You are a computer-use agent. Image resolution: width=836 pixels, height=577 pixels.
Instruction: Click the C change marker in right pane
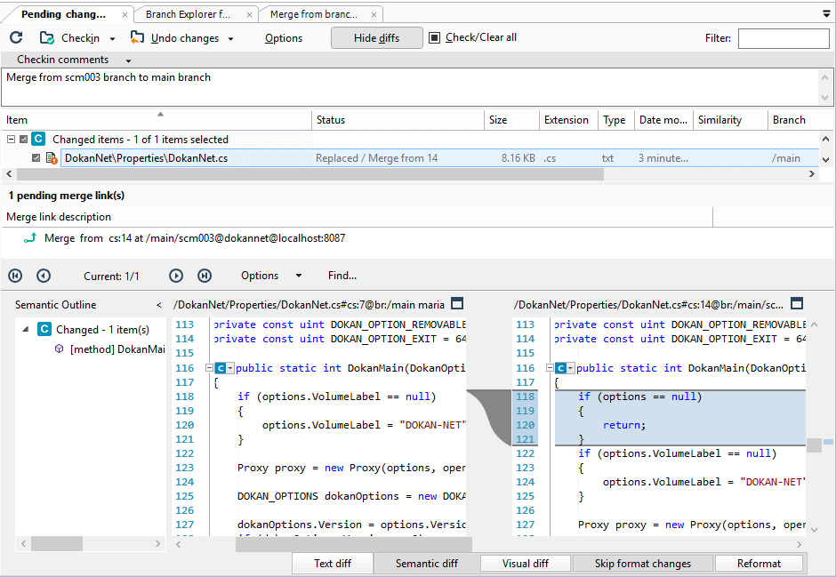pyautogui.click(x=560, y=368)
